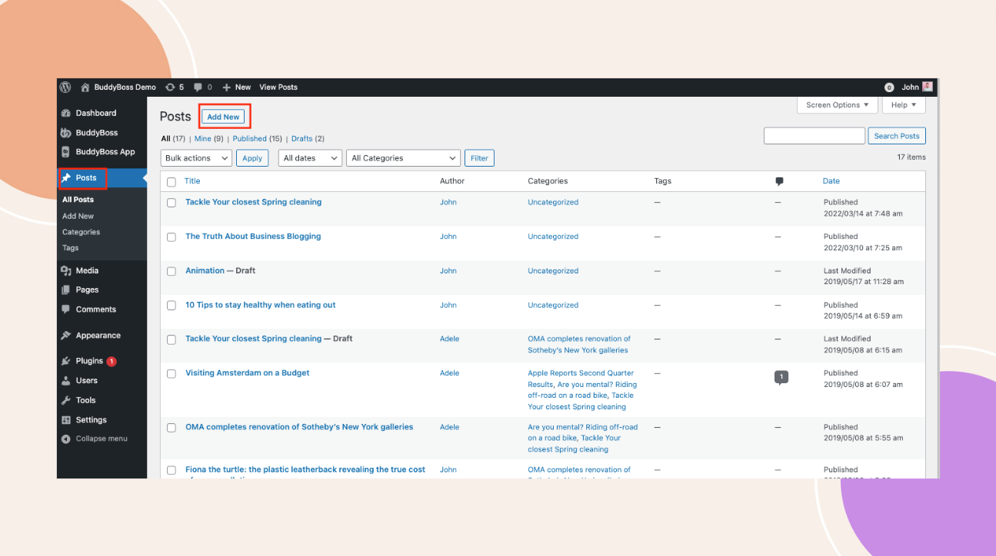The image size is (996, 556).
Task: Sort posts by the Title column header
Action: coord(192,181)
